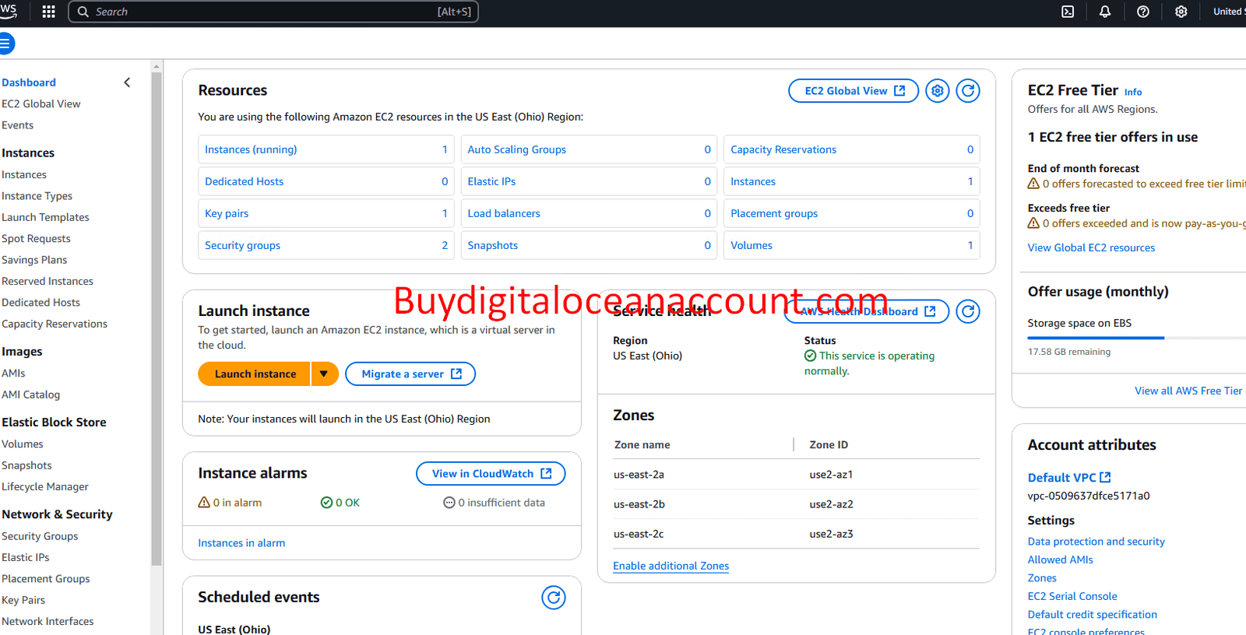Viewport: 1246px width, 635px height.
Task: Open the Default VPC link
Action: [1069, 478]
